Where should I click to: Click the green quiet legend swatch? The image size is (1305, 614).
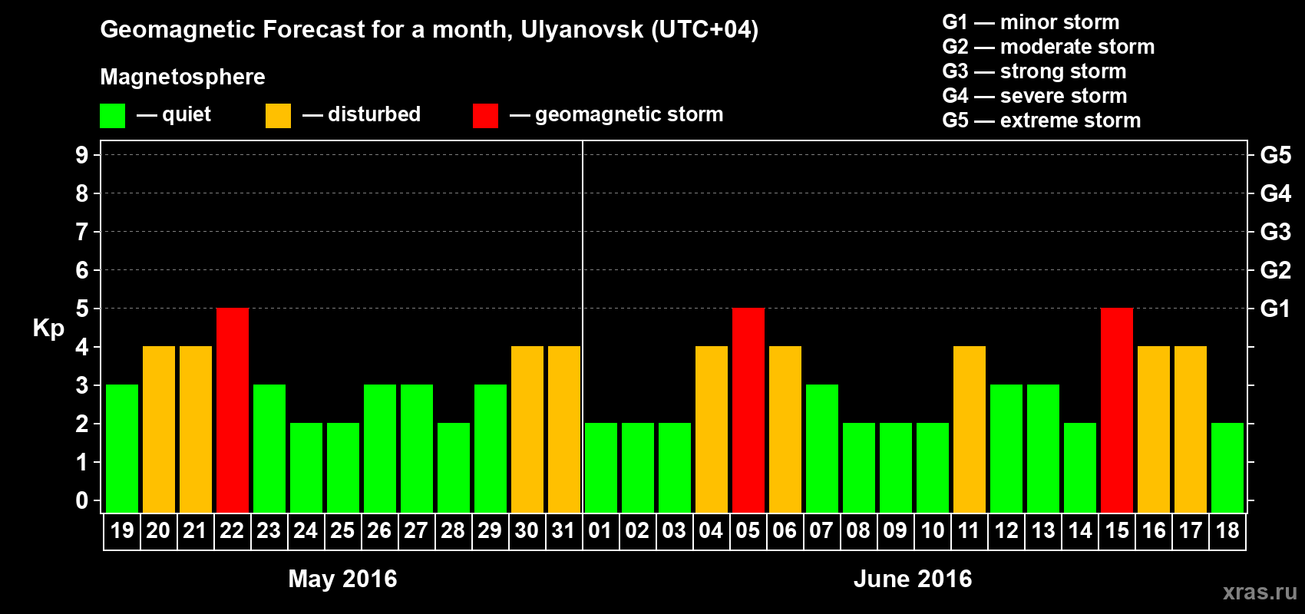113,116
